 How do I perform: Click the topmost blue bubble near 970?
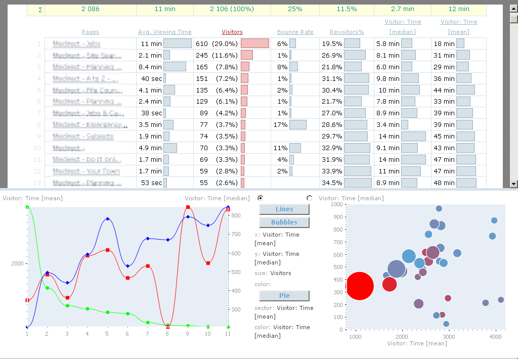439,208
